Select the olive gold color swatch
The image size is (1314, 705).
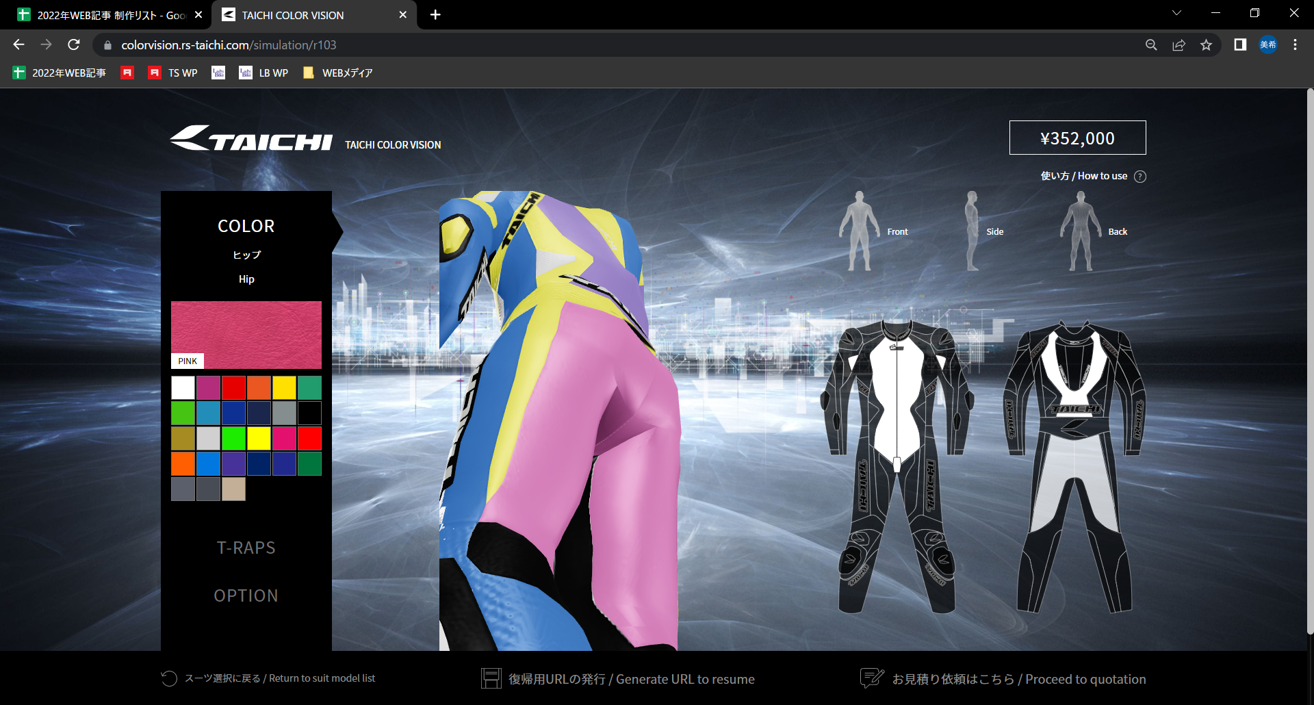183,438
